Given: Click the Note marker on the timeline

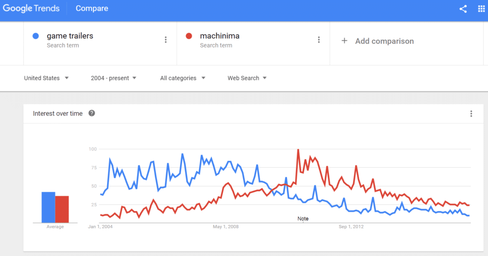Looking at the screenshot, I should (x=303, y=219).
